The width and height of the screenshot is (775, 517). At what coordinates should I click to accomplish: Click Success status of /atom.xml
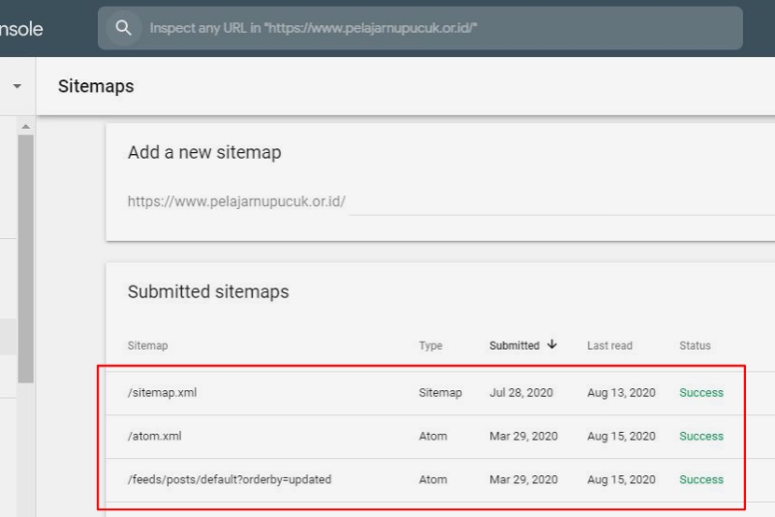(x=701, y=437)
